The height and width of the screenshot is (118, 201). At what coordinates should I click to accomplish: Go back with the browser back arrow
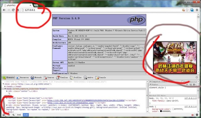pos(4,10)
